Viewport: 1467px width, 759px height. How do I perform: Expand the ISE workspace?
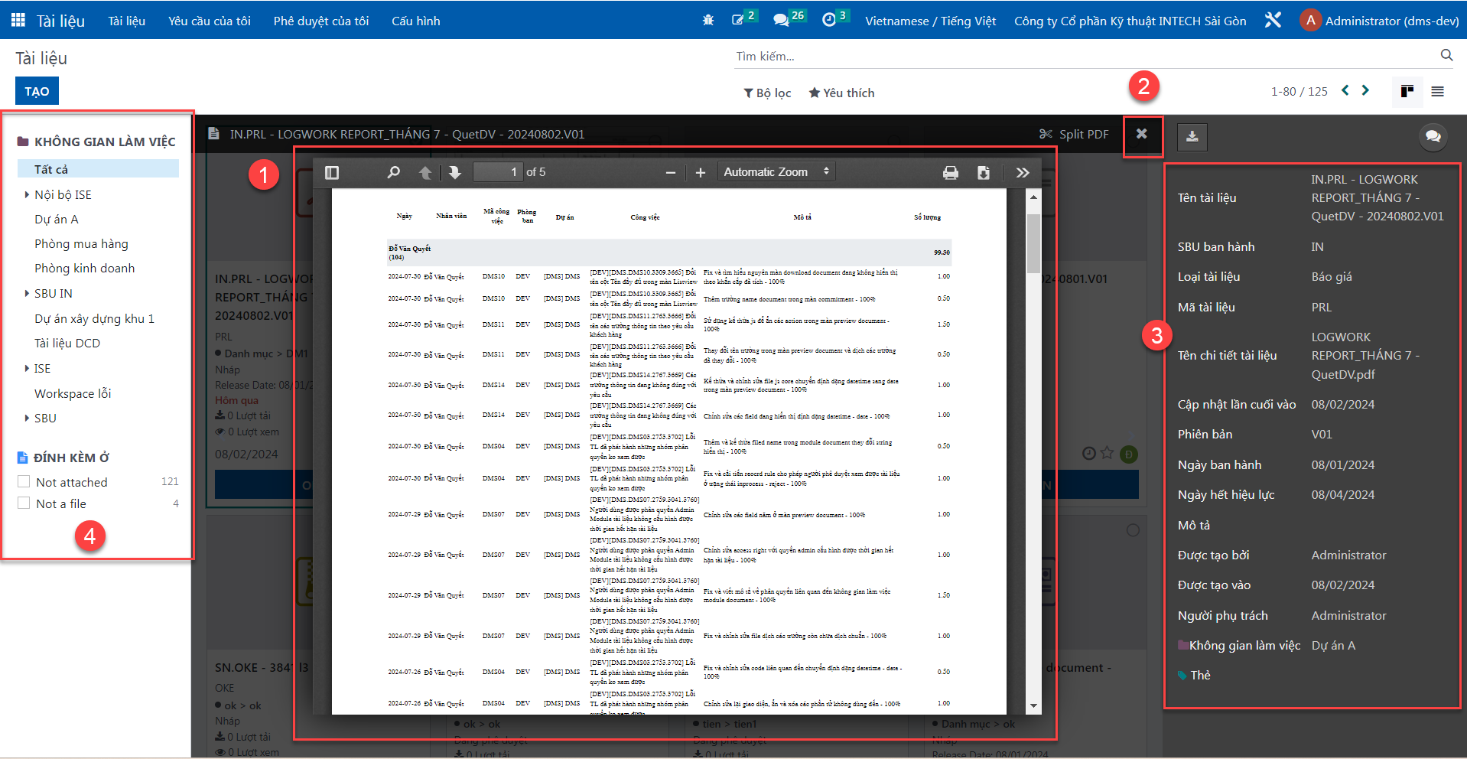27,368
